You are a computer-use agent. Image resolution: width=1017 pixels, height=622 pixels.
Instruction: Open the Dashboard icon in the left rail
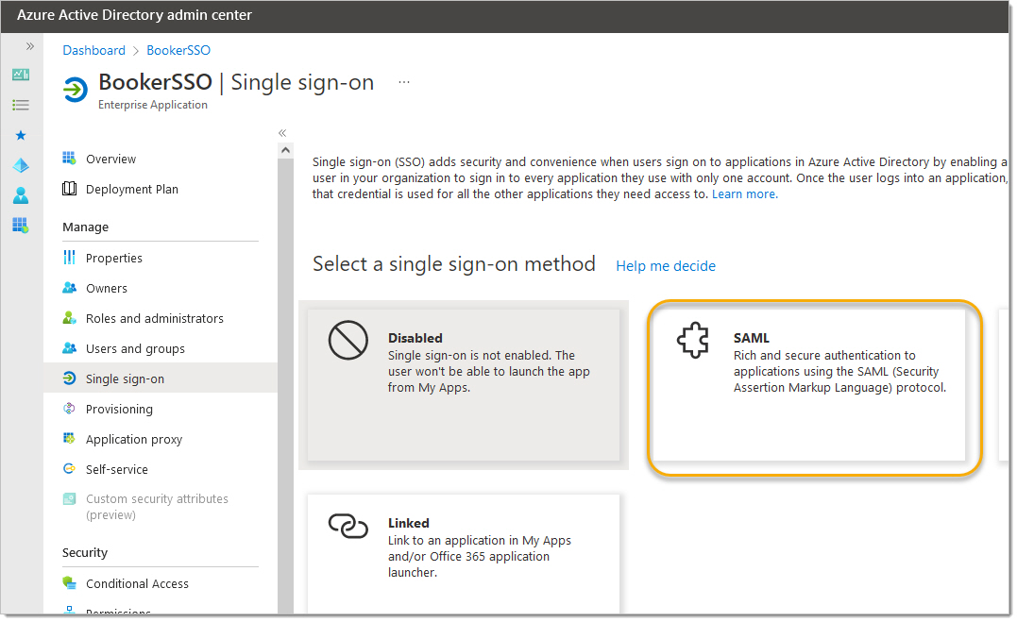21,75
